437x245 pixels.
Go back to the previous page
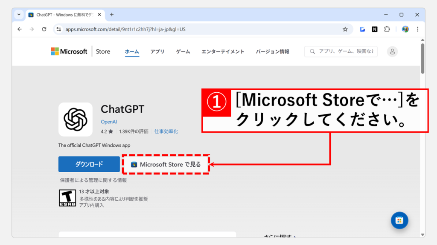pos(19,29)
